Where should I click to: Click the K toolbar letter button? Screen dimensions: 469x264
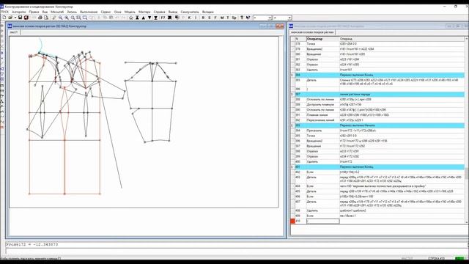(x=189, y=18)
